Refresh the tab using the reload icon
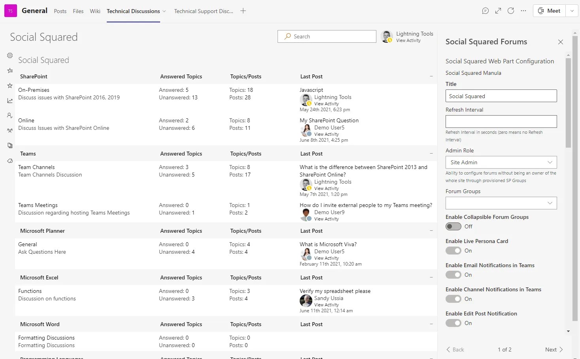This screenshot has height=359, width=580. (x=510, y=11)
